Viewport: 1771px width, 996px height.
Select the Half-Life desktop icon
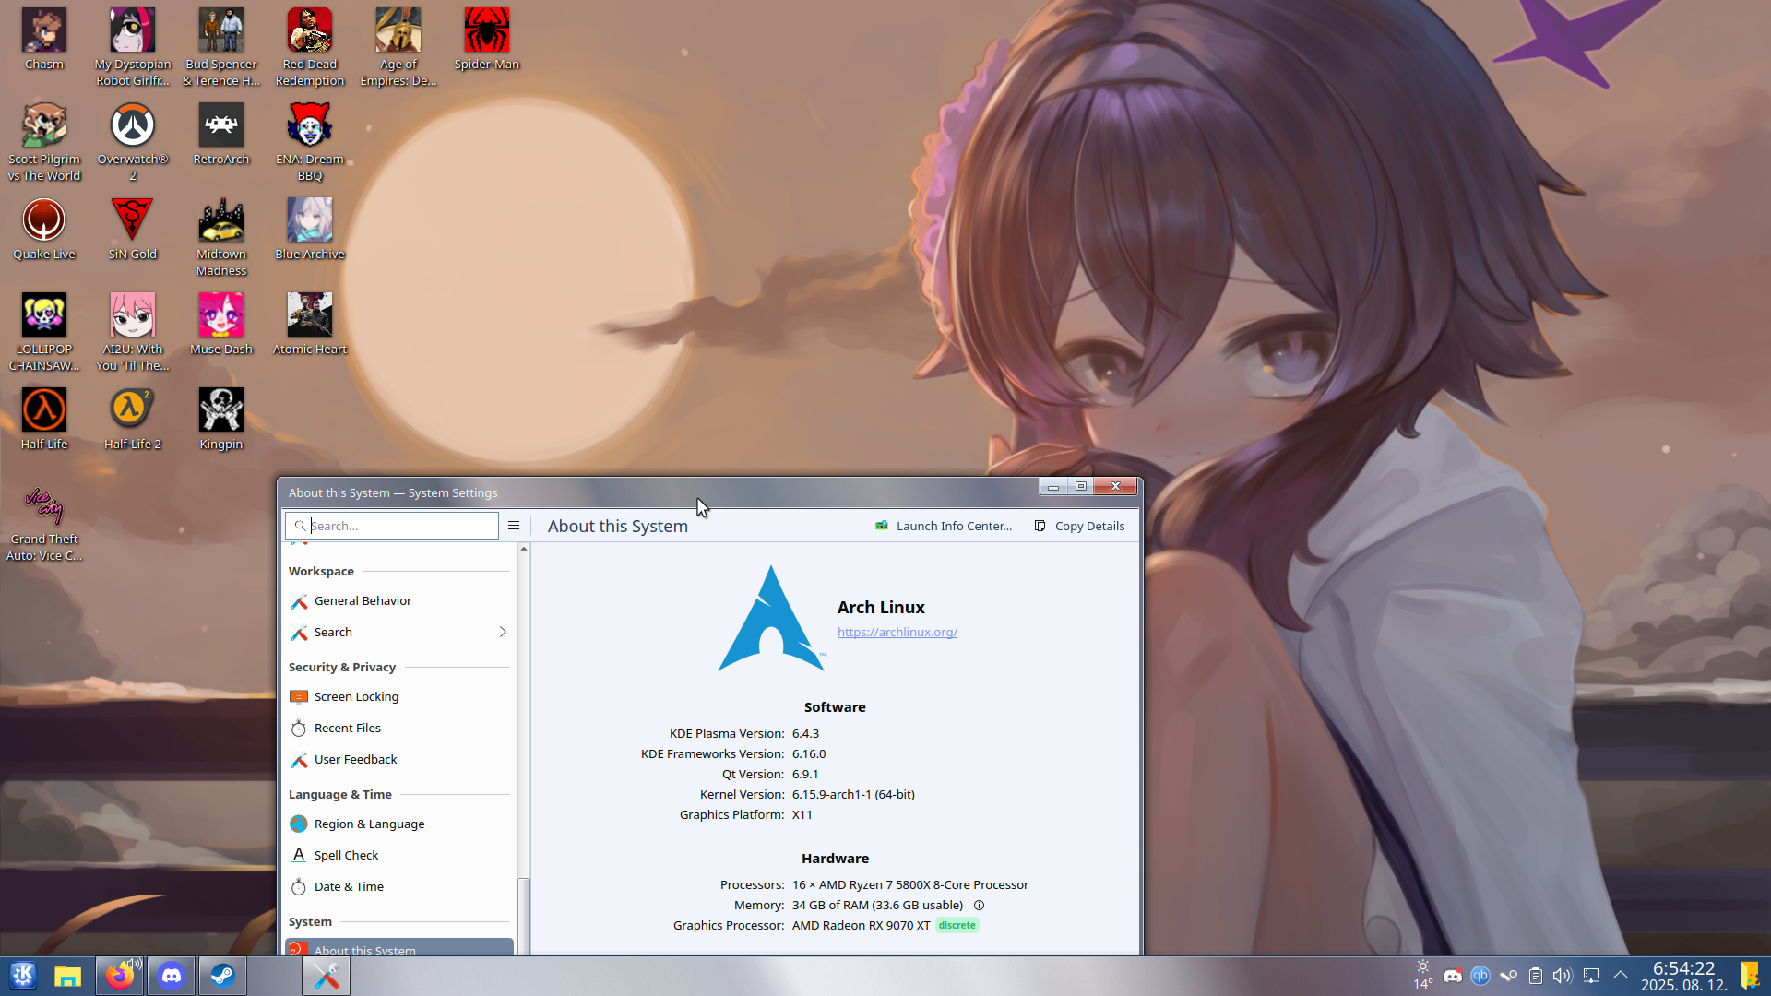pyautogui.click(x=44, y=419)
